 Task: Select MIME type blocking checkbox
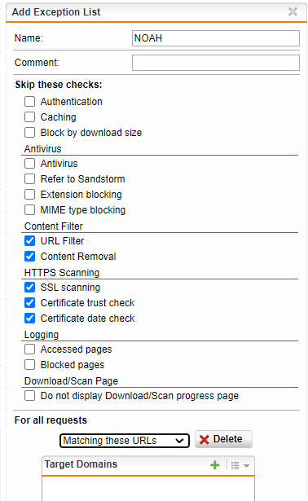(29, 210)
